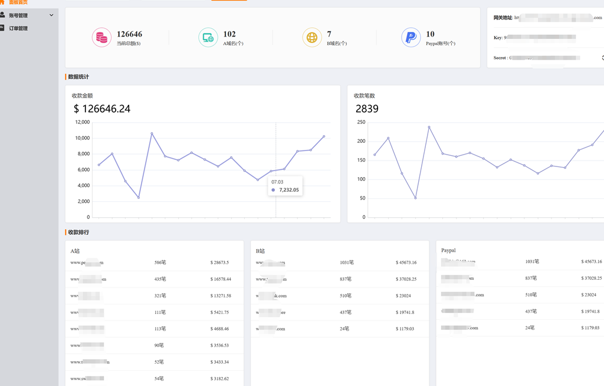Click the user icon beside 账号管理
This screenshot has width=604, height=386.
[3, 15]
